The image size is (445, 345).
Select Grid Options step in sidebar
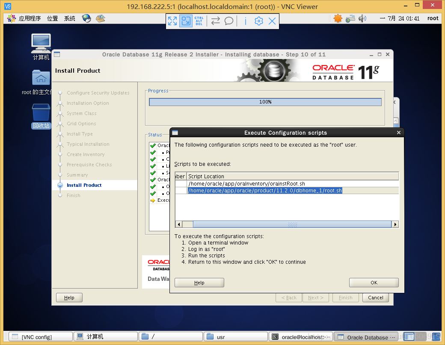click(81, 124)
